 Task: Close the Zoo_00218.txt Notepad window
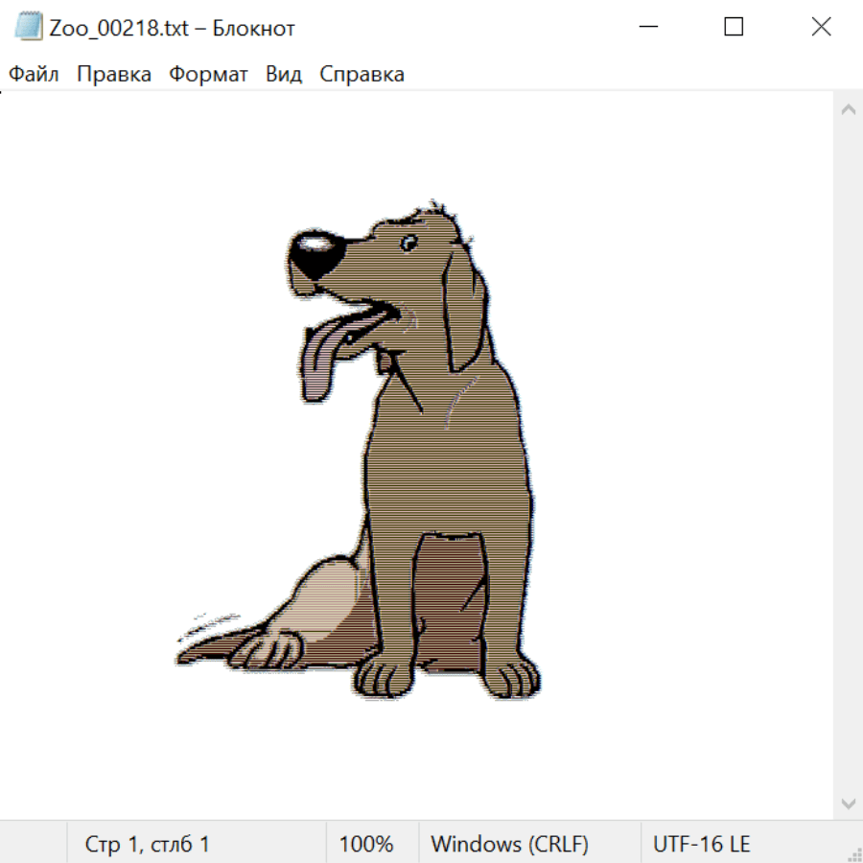point(821,28)
